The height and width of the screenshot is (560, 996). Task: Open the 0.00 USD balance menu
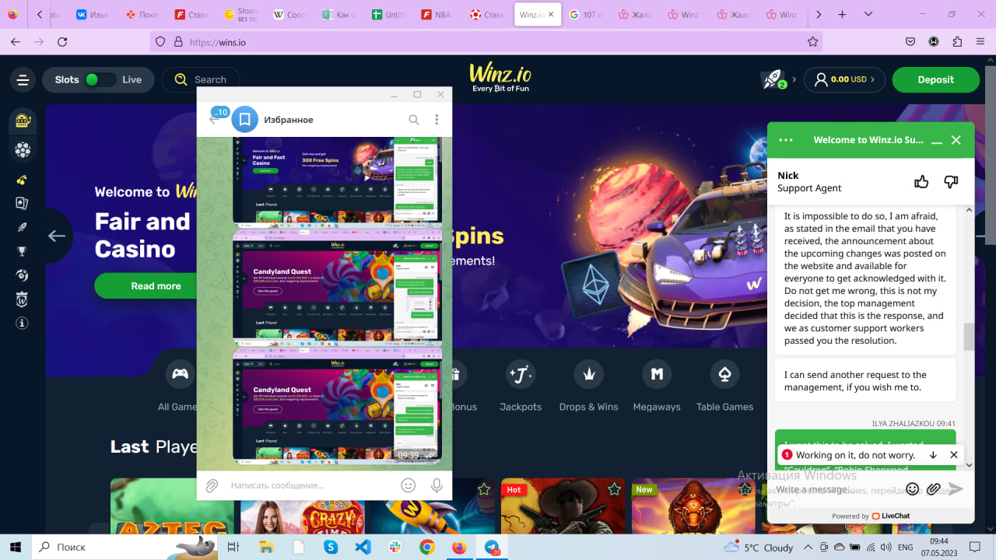point(844,79)
